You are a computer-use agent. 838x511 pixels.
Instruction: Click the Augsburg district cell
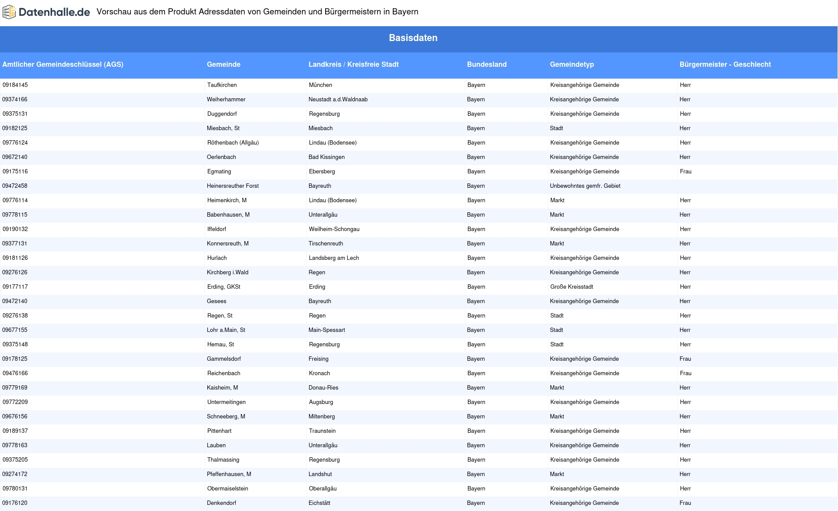(x=321, y=402)
